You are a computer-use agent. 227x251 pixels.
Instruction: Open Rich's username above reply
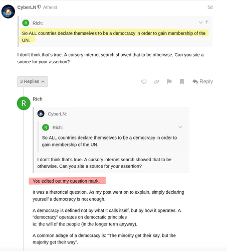[x=38, y=99]
